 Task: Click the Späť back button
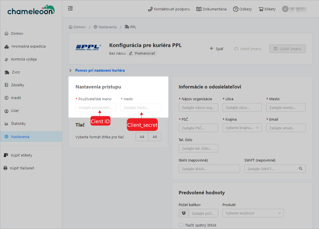217,49
